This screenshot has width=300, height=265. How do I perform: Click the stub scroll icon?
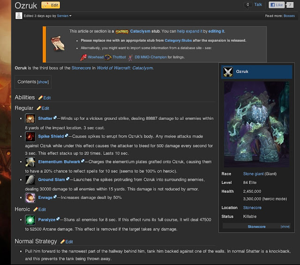pos(58,44)
